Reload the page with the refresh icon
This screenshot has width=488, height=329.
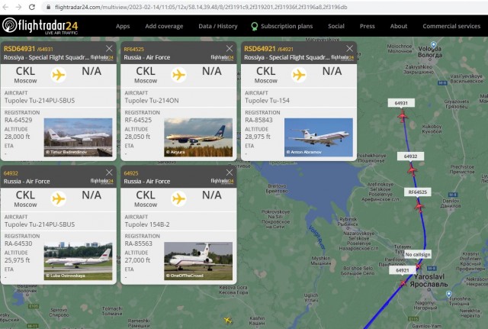tap(32, 7)
